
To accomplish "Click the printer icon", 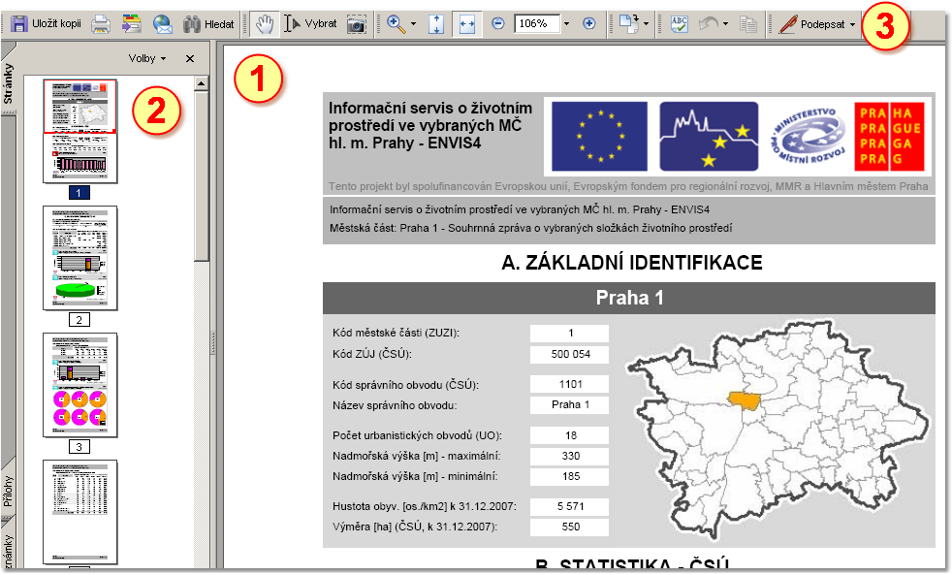I will [100, 24].
